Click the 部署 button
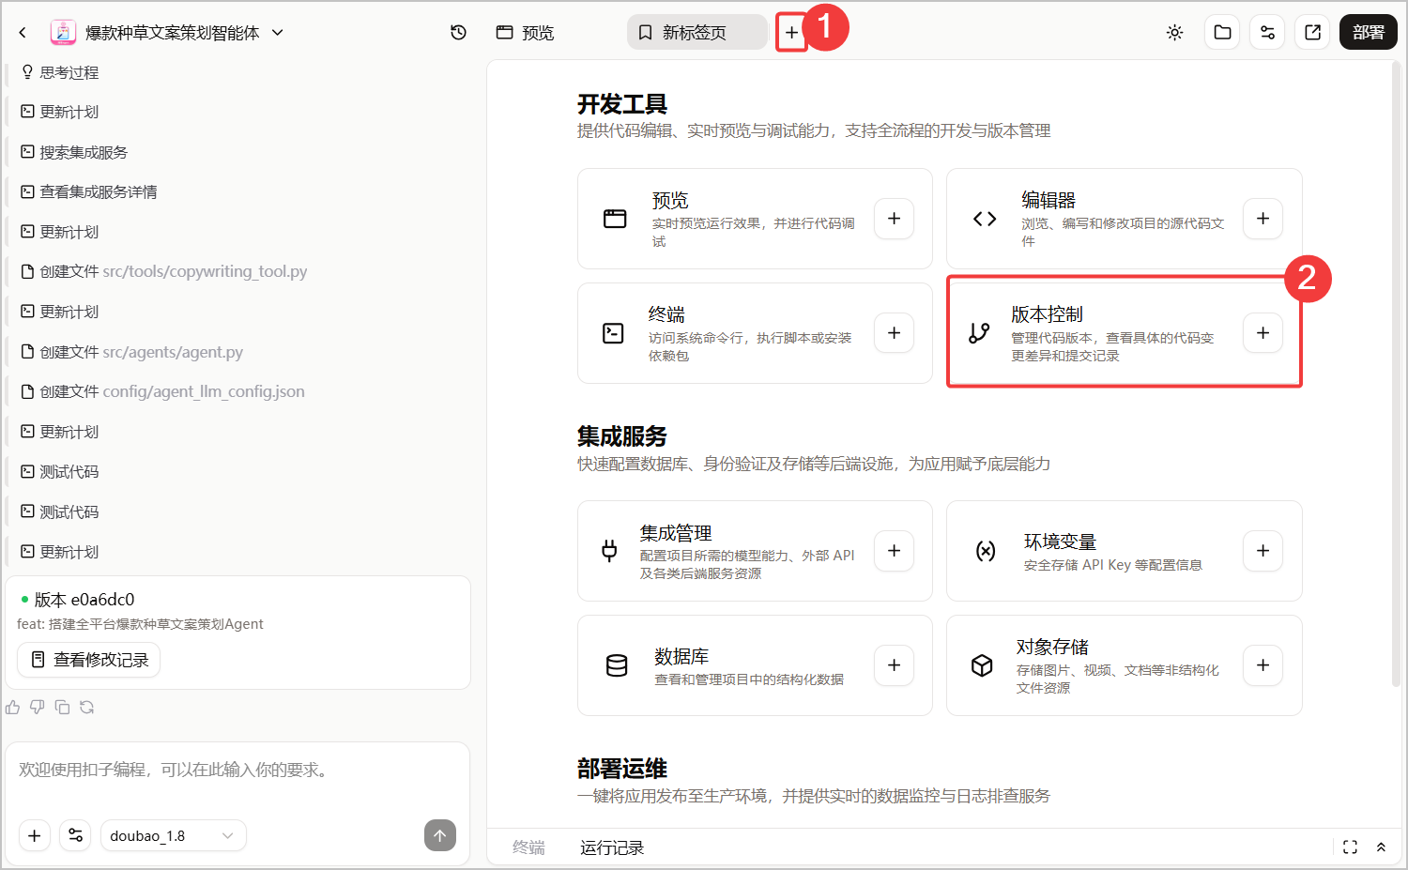The width and height of the screenshot is (1408, 870). [1368, 33]
